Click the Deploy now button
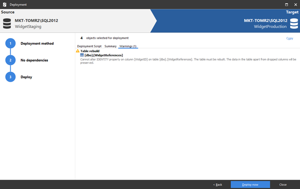The height and width of the screenshot is (189, 300). coord(250,185)
